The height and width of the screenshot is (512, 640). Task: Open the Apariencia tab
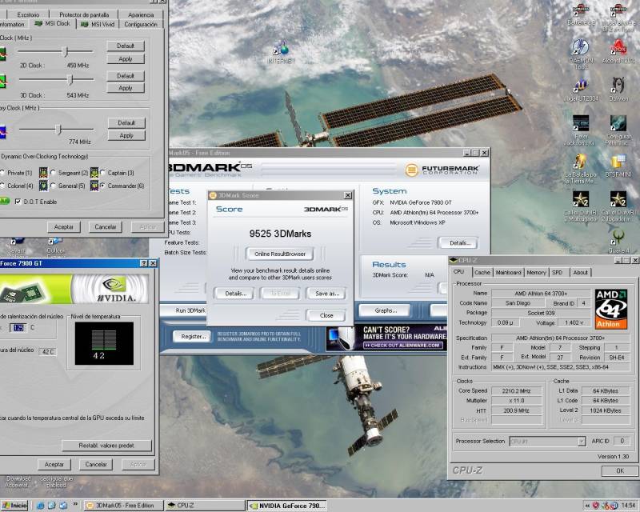(141, 14)
